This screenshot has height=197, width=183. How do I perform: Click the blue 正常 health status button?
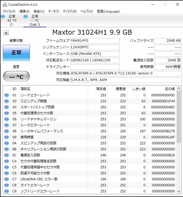[x=16, y=53]
